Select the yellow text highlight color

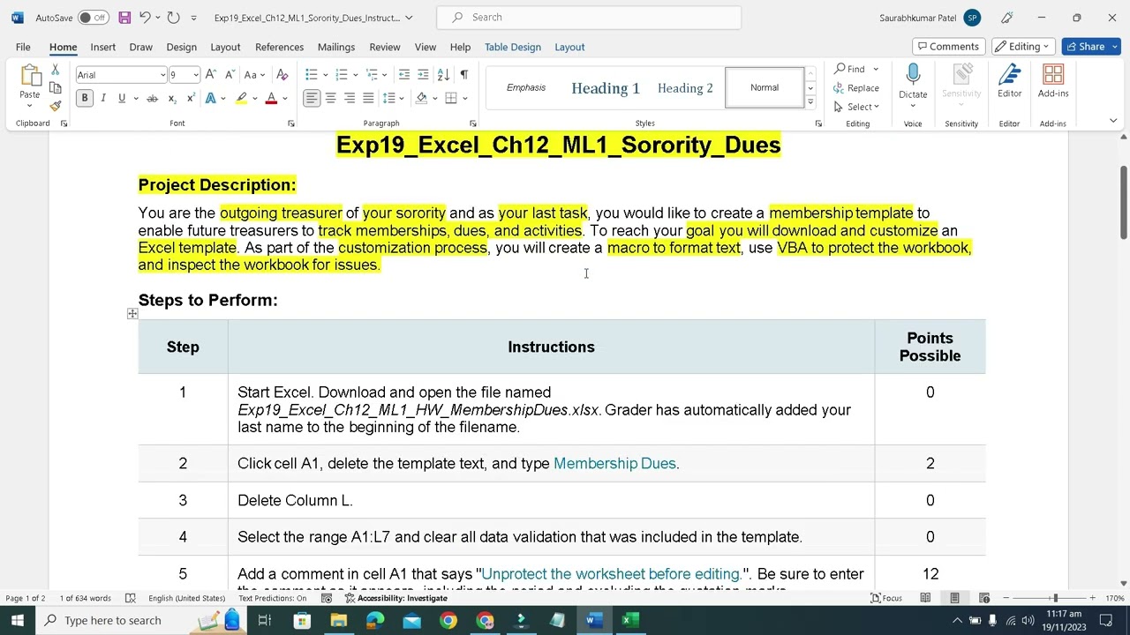[x=241, y=99]
